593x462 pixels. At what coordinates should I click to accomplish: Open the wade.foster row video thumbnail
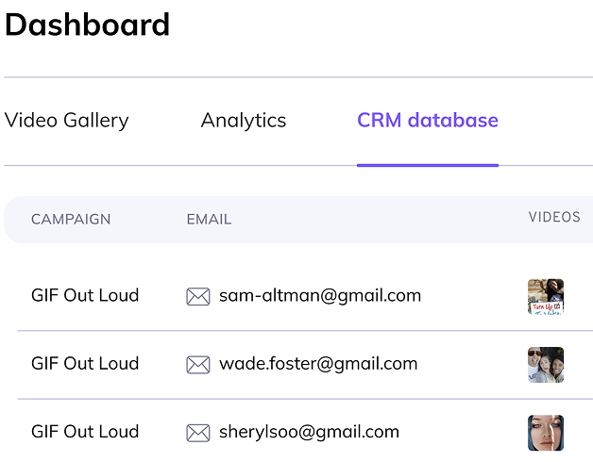point(546,365)
